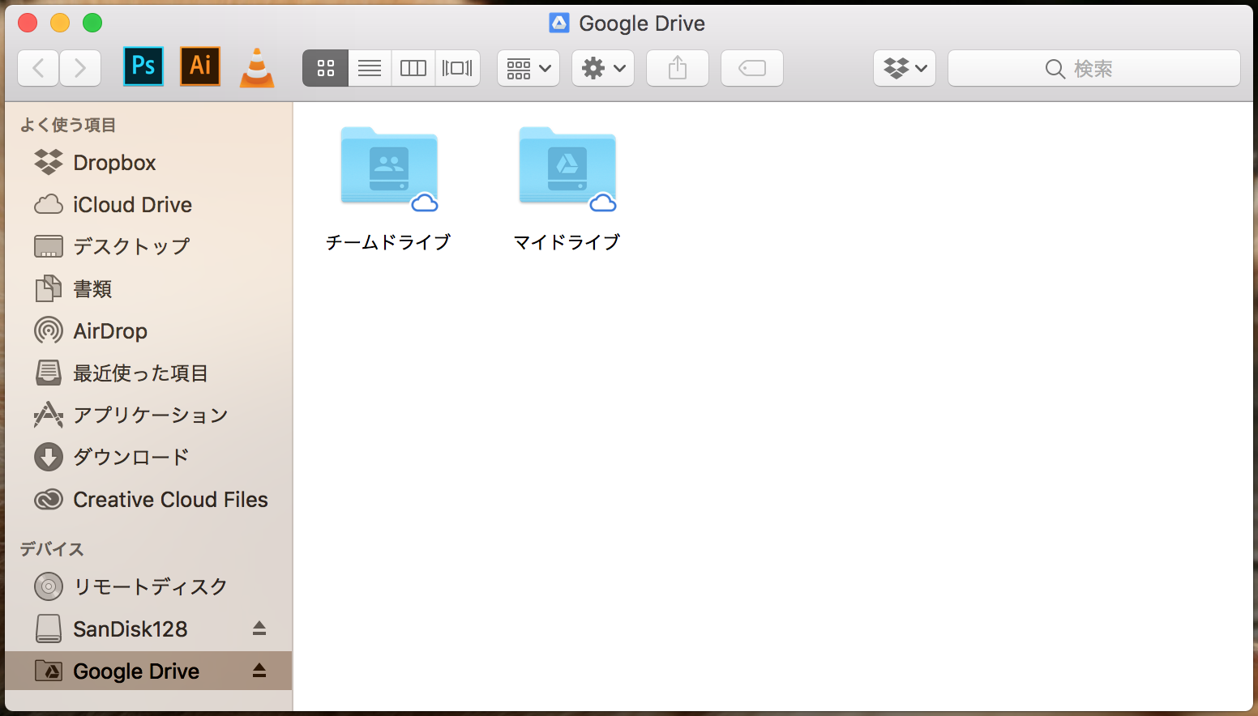Select the マイドライブ folder icon
The image size is (1258, 716).
pyautogui.click(x=568, y=168)
